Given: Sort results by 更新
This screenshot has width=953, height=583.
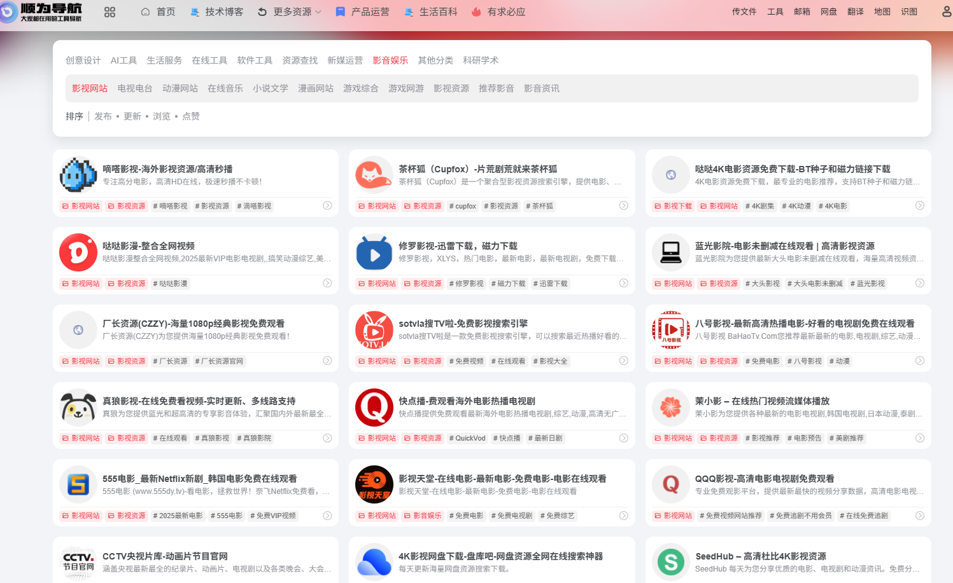Looking at the screenshot, I should (132, 116).
